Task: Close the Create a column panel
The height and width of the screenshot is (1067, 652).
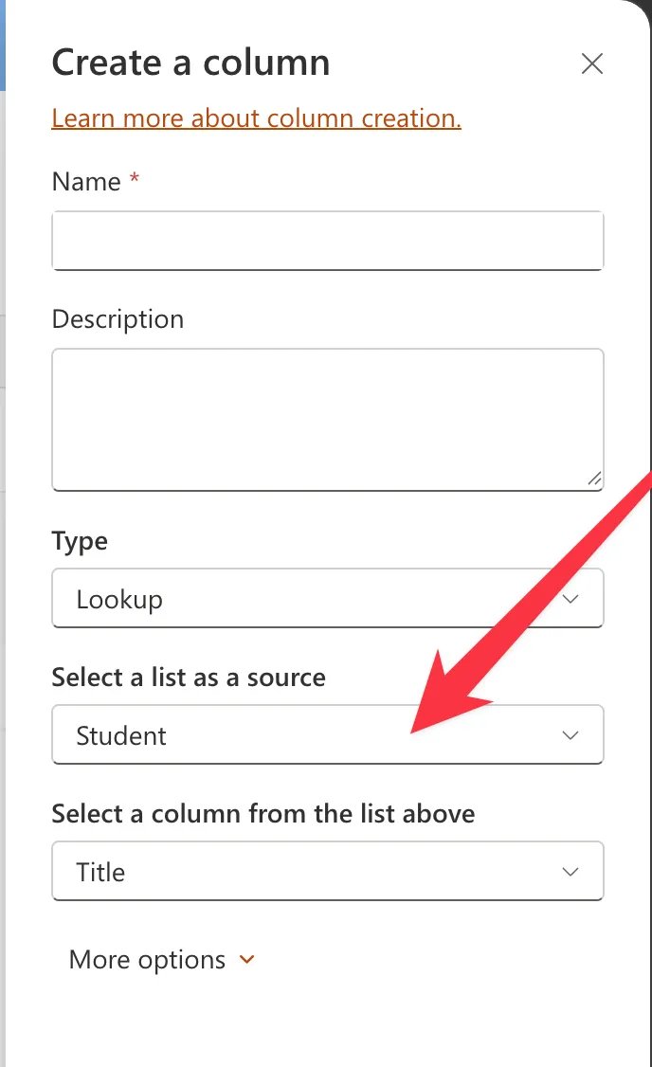Action: 592,63
